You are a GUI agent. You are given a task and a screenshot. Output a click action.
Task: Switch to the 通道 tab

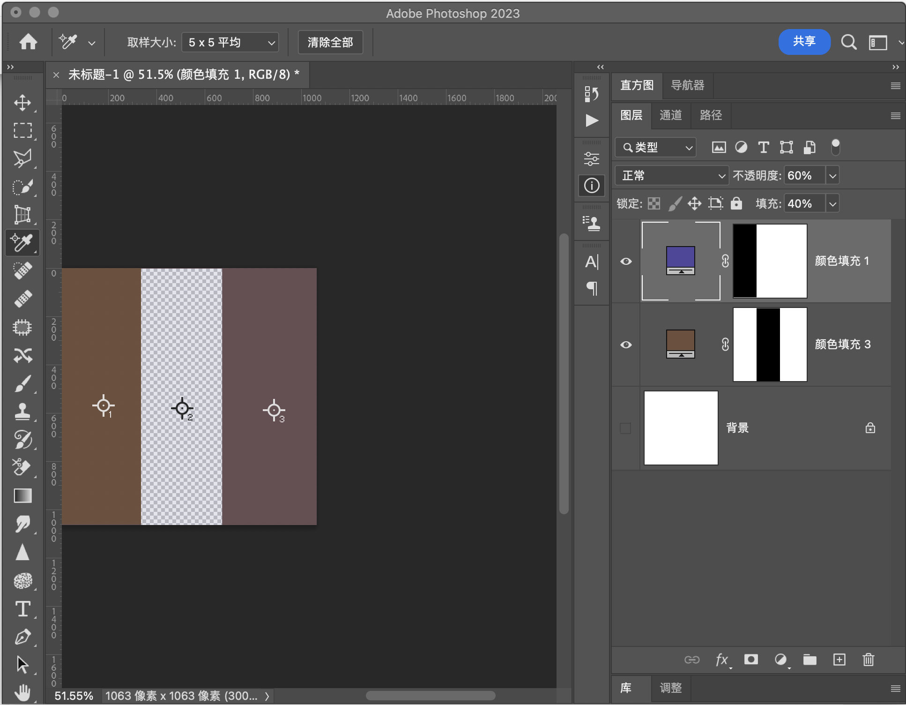point(671,115)
